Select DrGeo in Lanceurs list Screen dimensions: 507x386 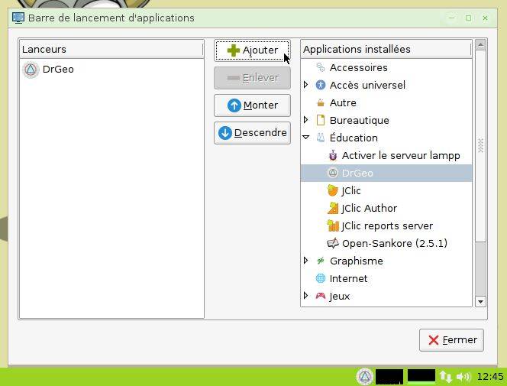pyautogui.click(x=58, y=70)
